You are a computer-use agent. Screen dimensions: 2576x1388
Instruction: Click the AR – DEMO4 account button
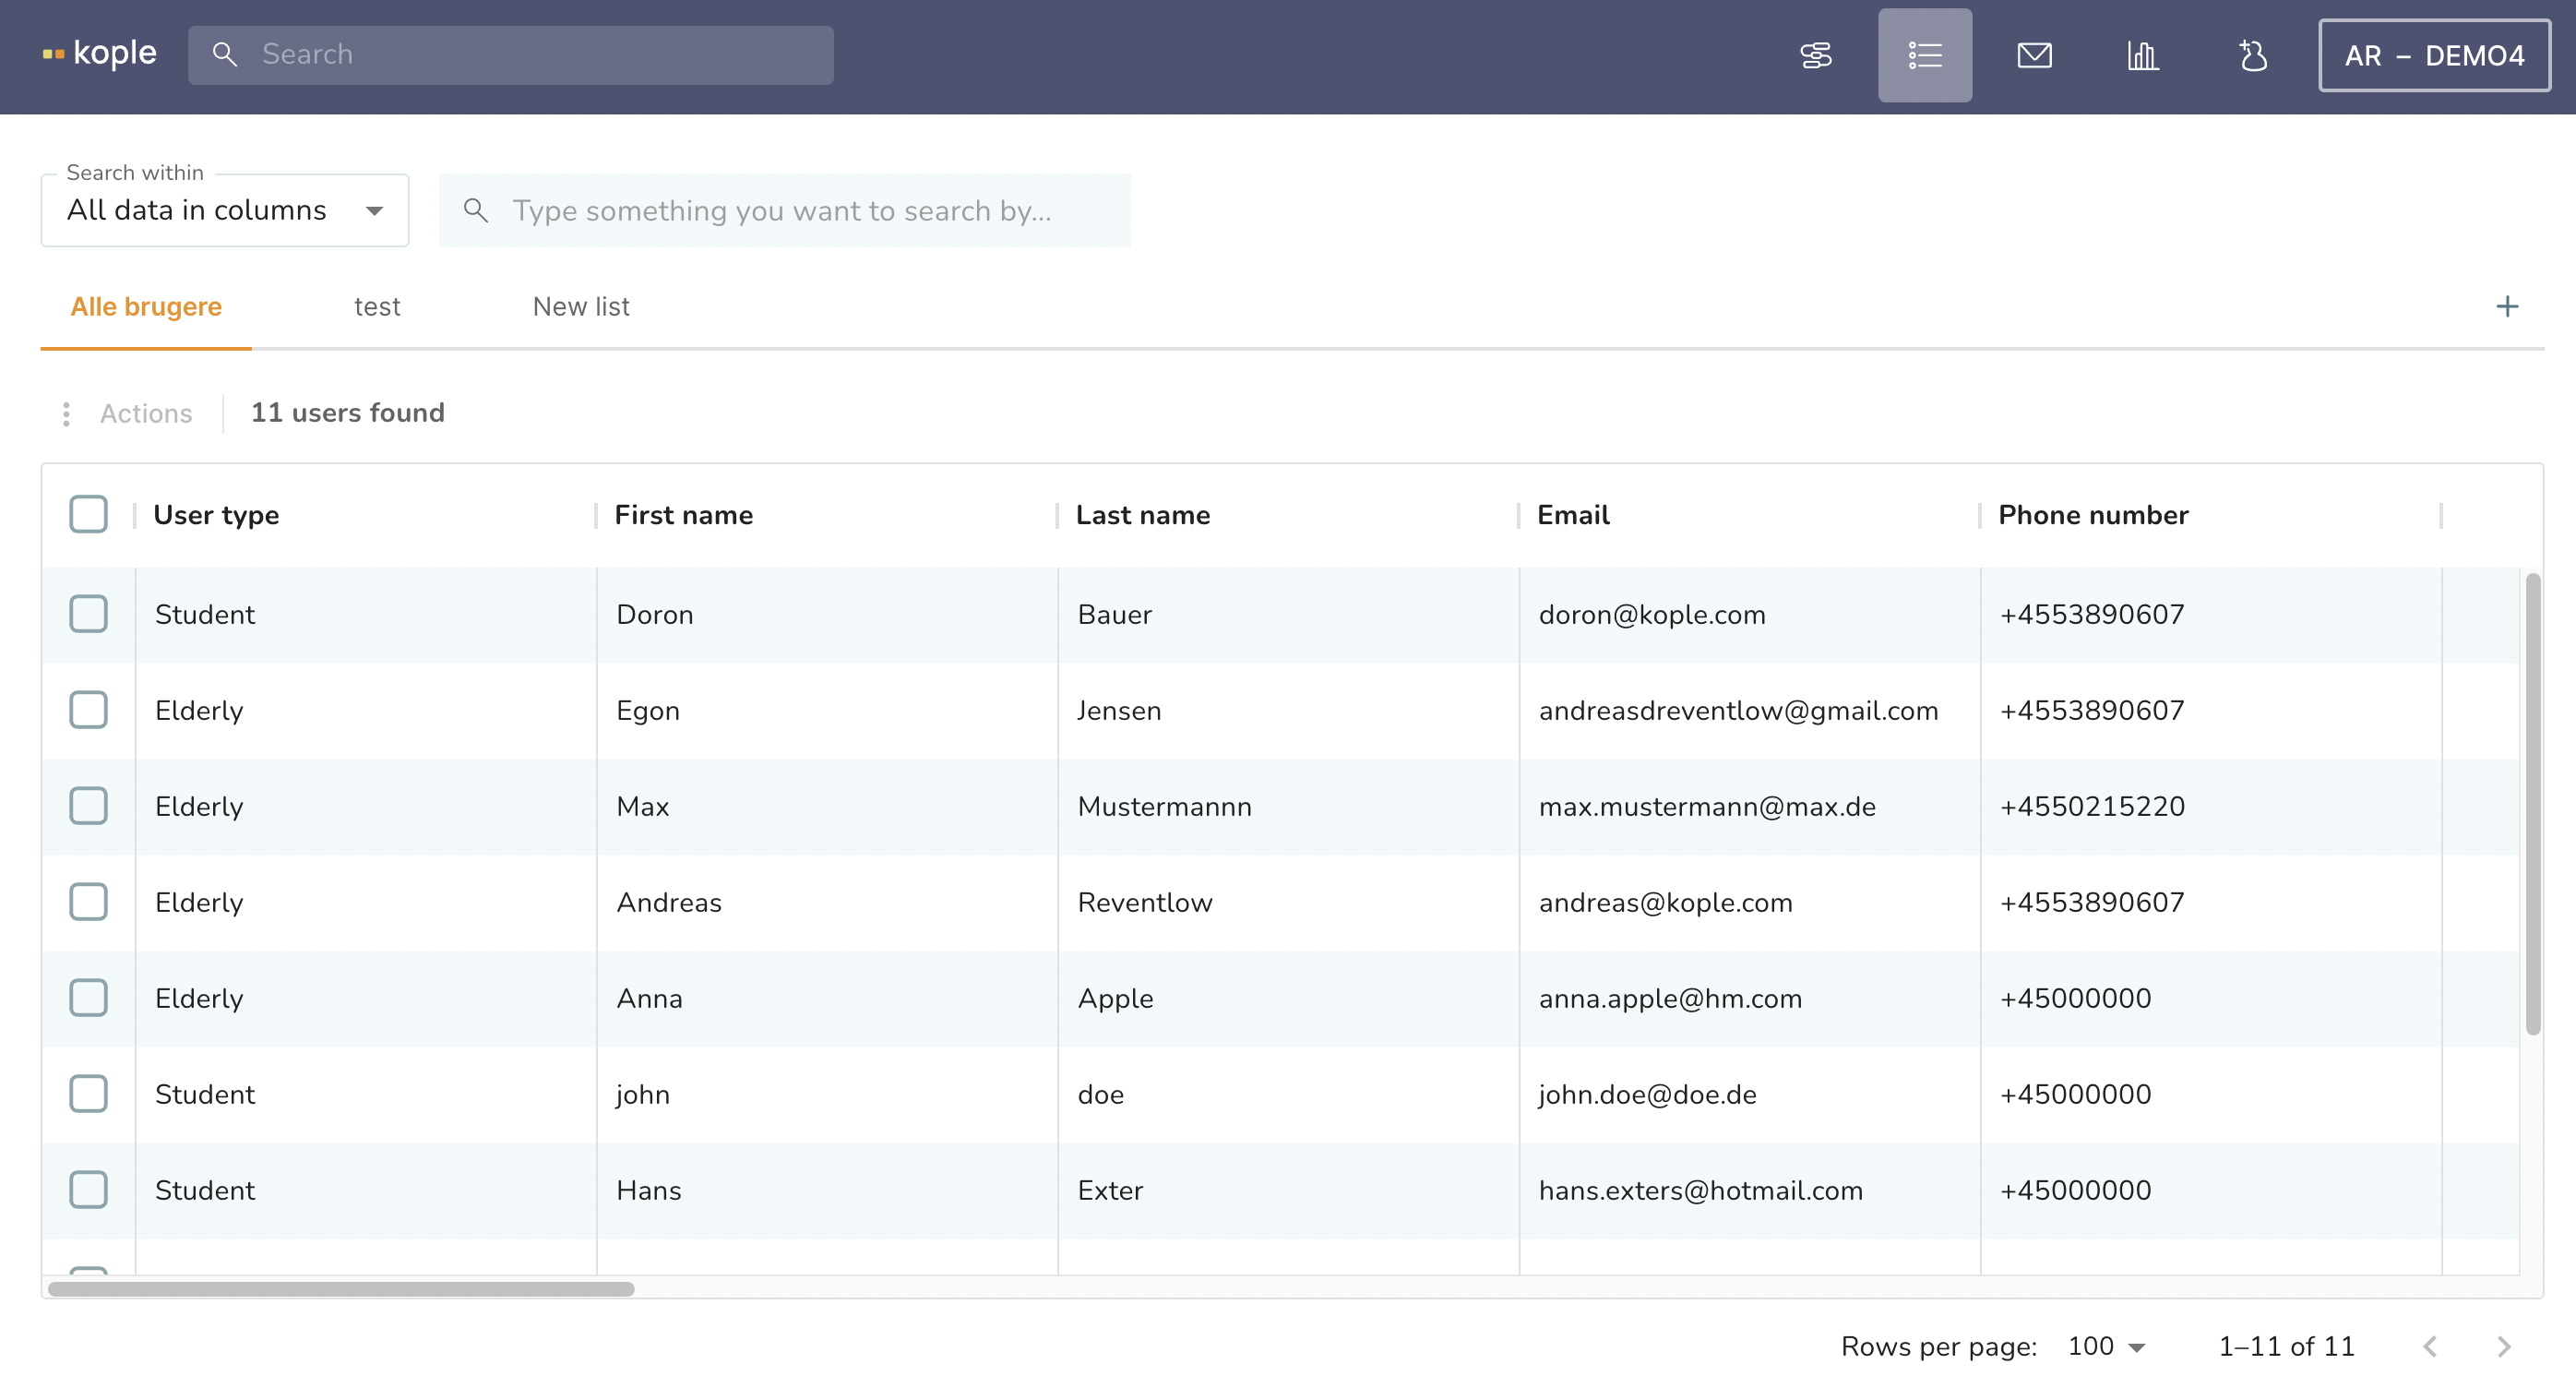(2434, 55)
